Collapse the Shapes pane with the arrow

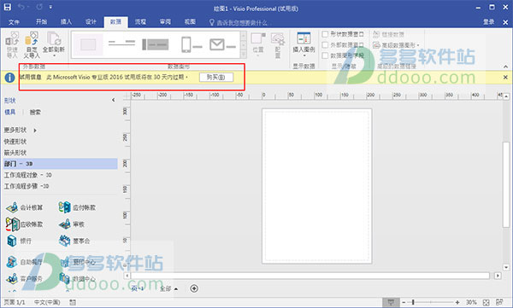[113, 100]
